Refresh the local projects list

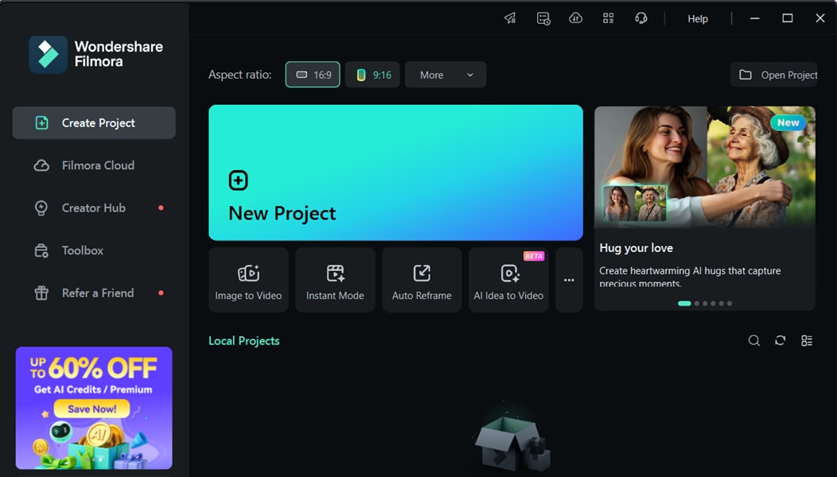pos(780,340)
